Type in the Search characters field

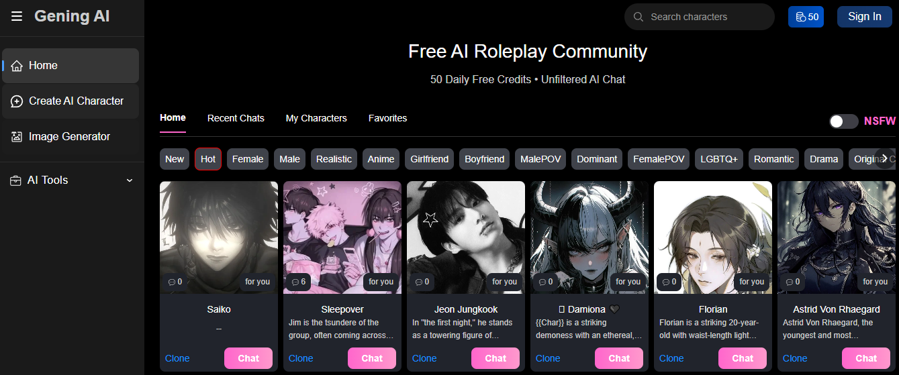(705, 17)
